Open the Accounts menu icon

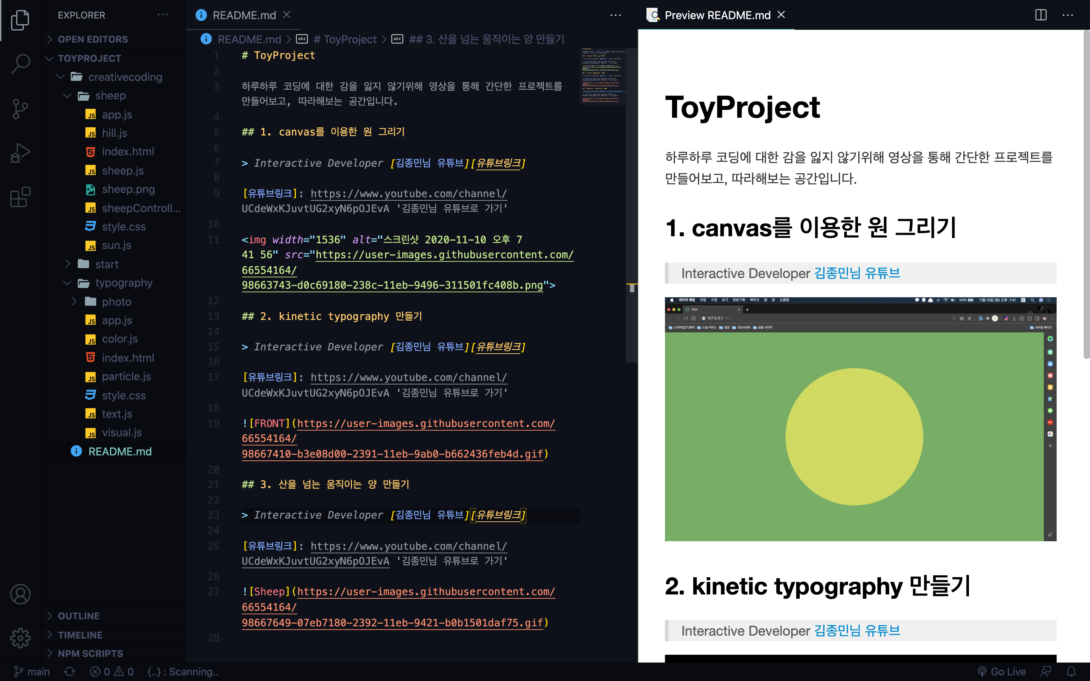pos(20,594)
